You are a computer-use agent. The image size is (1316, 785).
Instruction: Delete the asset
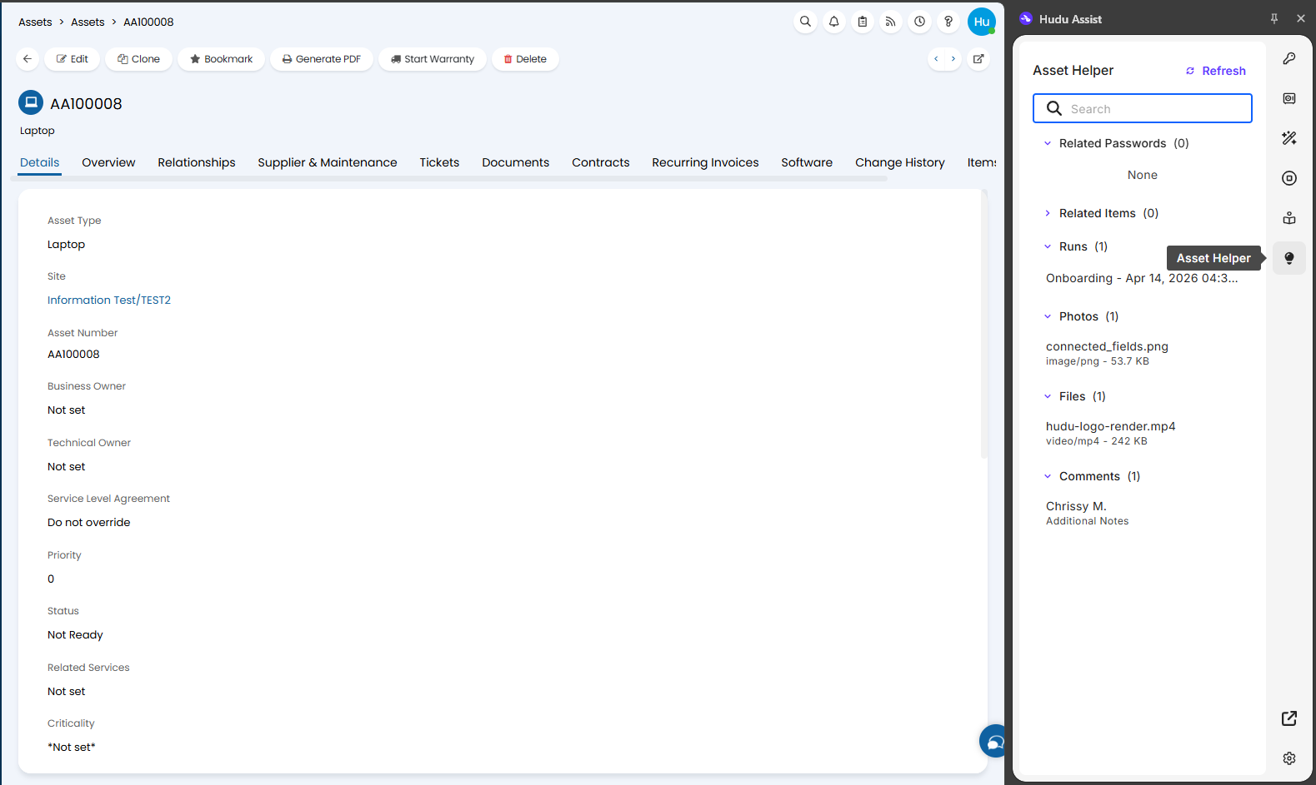[525, 59]
